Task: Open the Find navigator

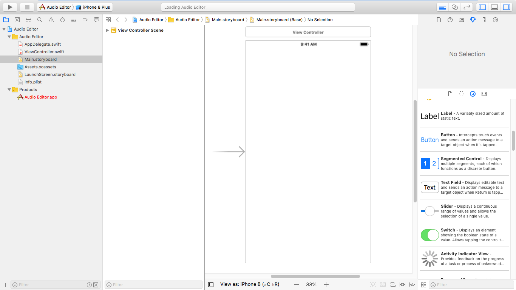Action: coord(40,20)
